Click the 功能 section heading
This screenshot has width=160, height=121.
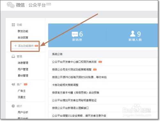click(x=19, y=25)
